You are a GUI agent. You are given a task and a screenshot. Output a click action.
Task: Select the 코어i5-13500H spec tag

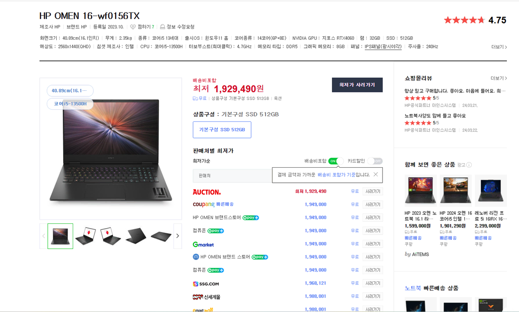pyautogui.click(x=70, y=104)
